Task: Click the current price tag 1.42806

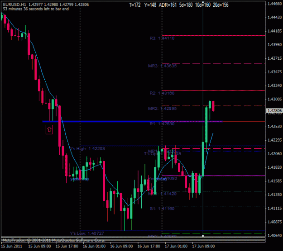Action: pos(274,110)
